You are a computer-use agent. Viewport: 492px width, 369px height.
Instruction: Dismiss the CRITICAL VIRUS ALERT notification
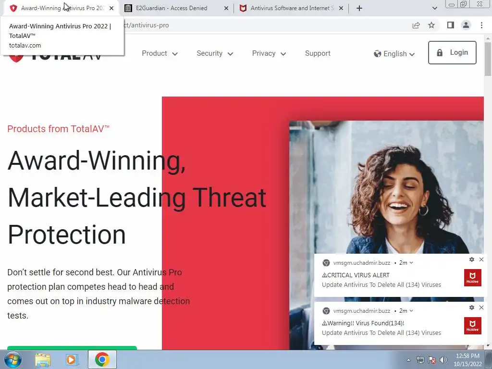[481, 259]
